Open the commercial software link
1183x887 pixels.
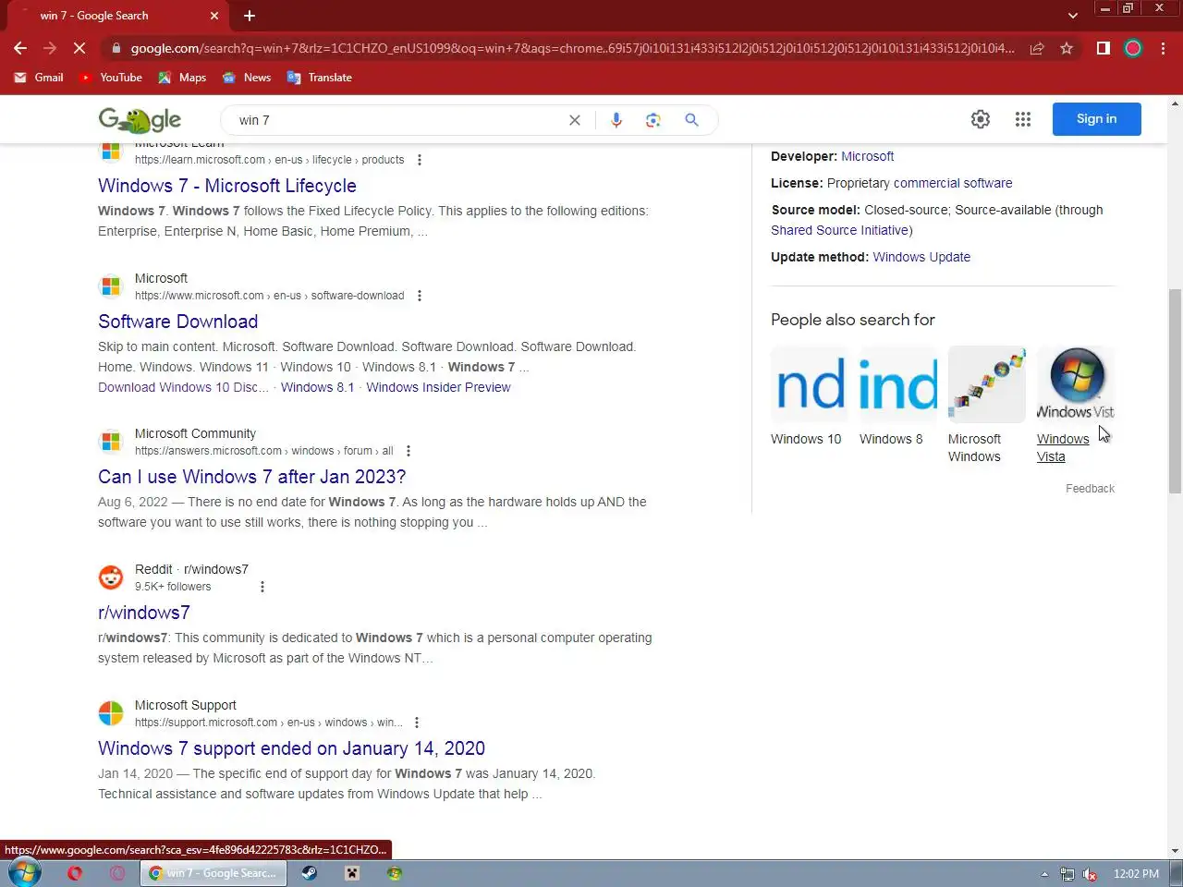click(953, 183)
